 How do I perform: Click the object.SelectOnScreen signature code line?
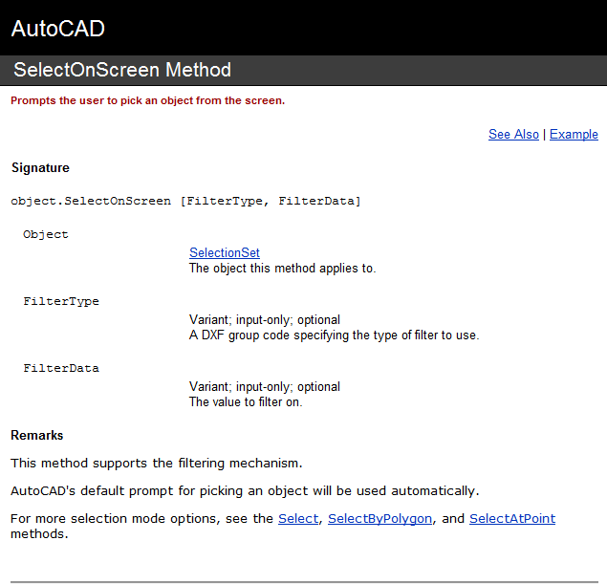185,202
